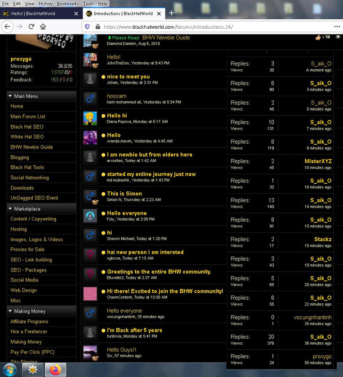Image resolution: width=343 pixels, height=377 pixels.
Task: Go back with the browser back arrow
Action: [x=7, y=27]
